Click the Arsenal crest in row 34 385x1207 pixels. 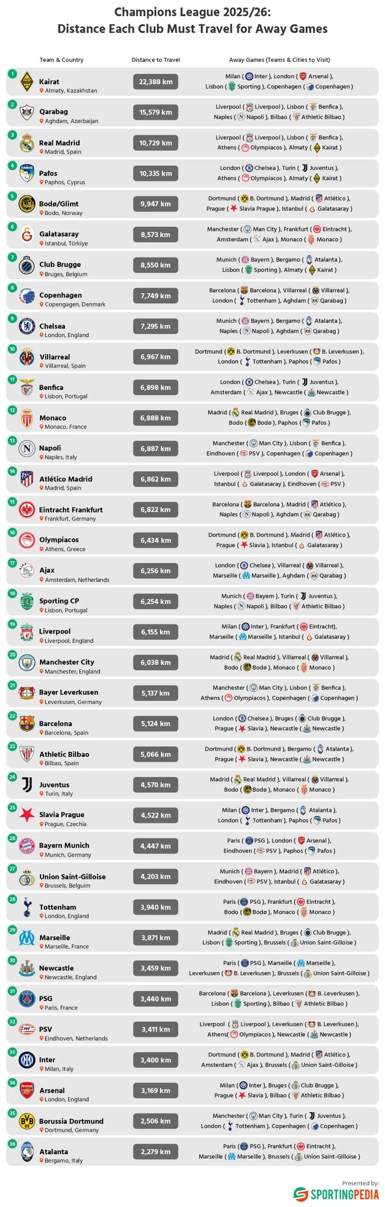pos(27,1091)
